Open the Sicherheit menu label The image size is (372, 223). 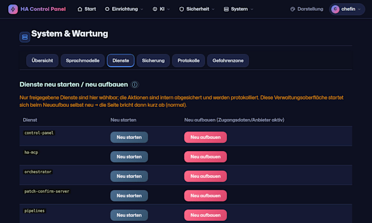pyautogui.click(x=197, y=9)
